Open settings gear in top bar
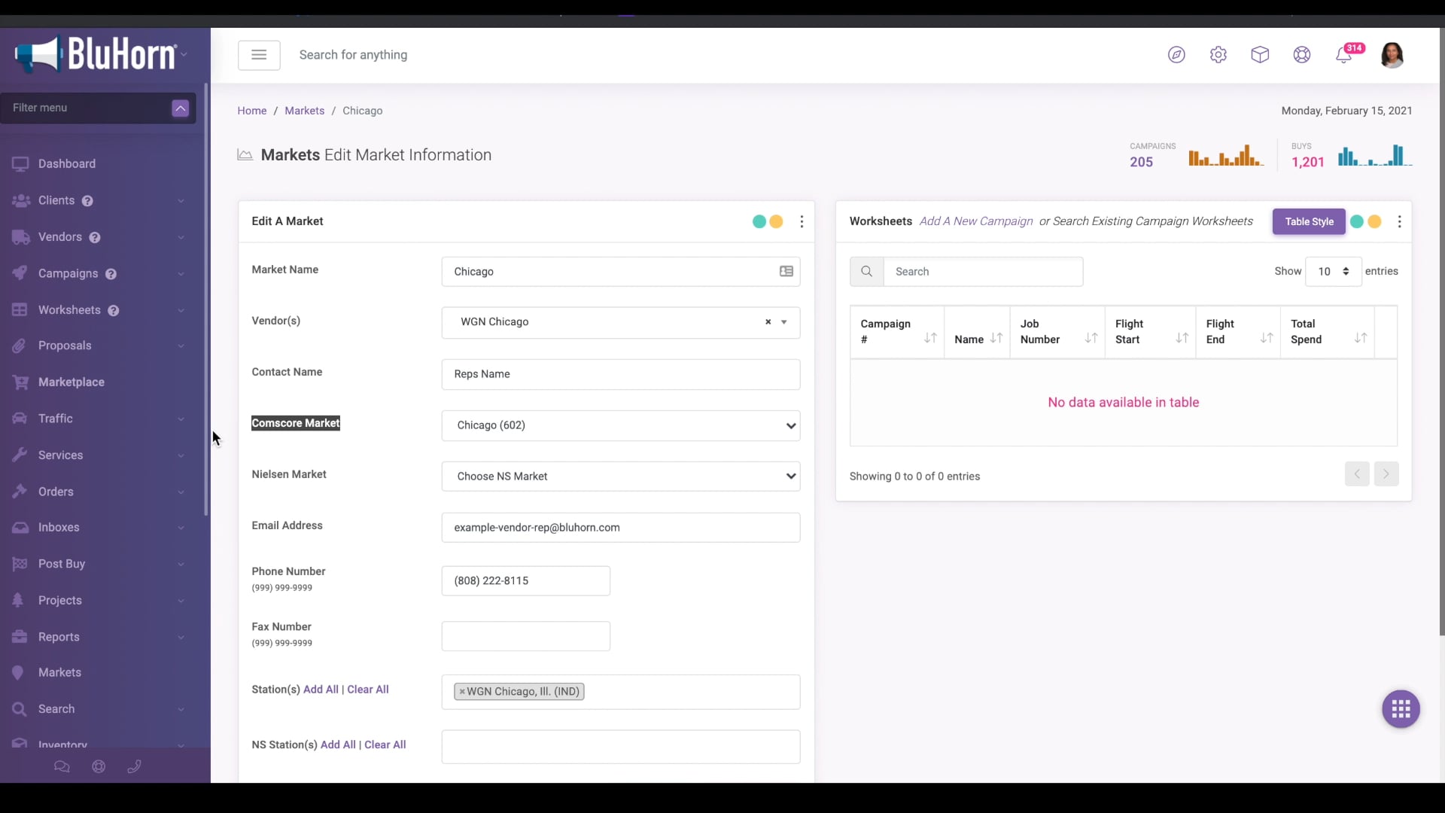This screenshot has height=813, width=1445. coord(1218,55)
